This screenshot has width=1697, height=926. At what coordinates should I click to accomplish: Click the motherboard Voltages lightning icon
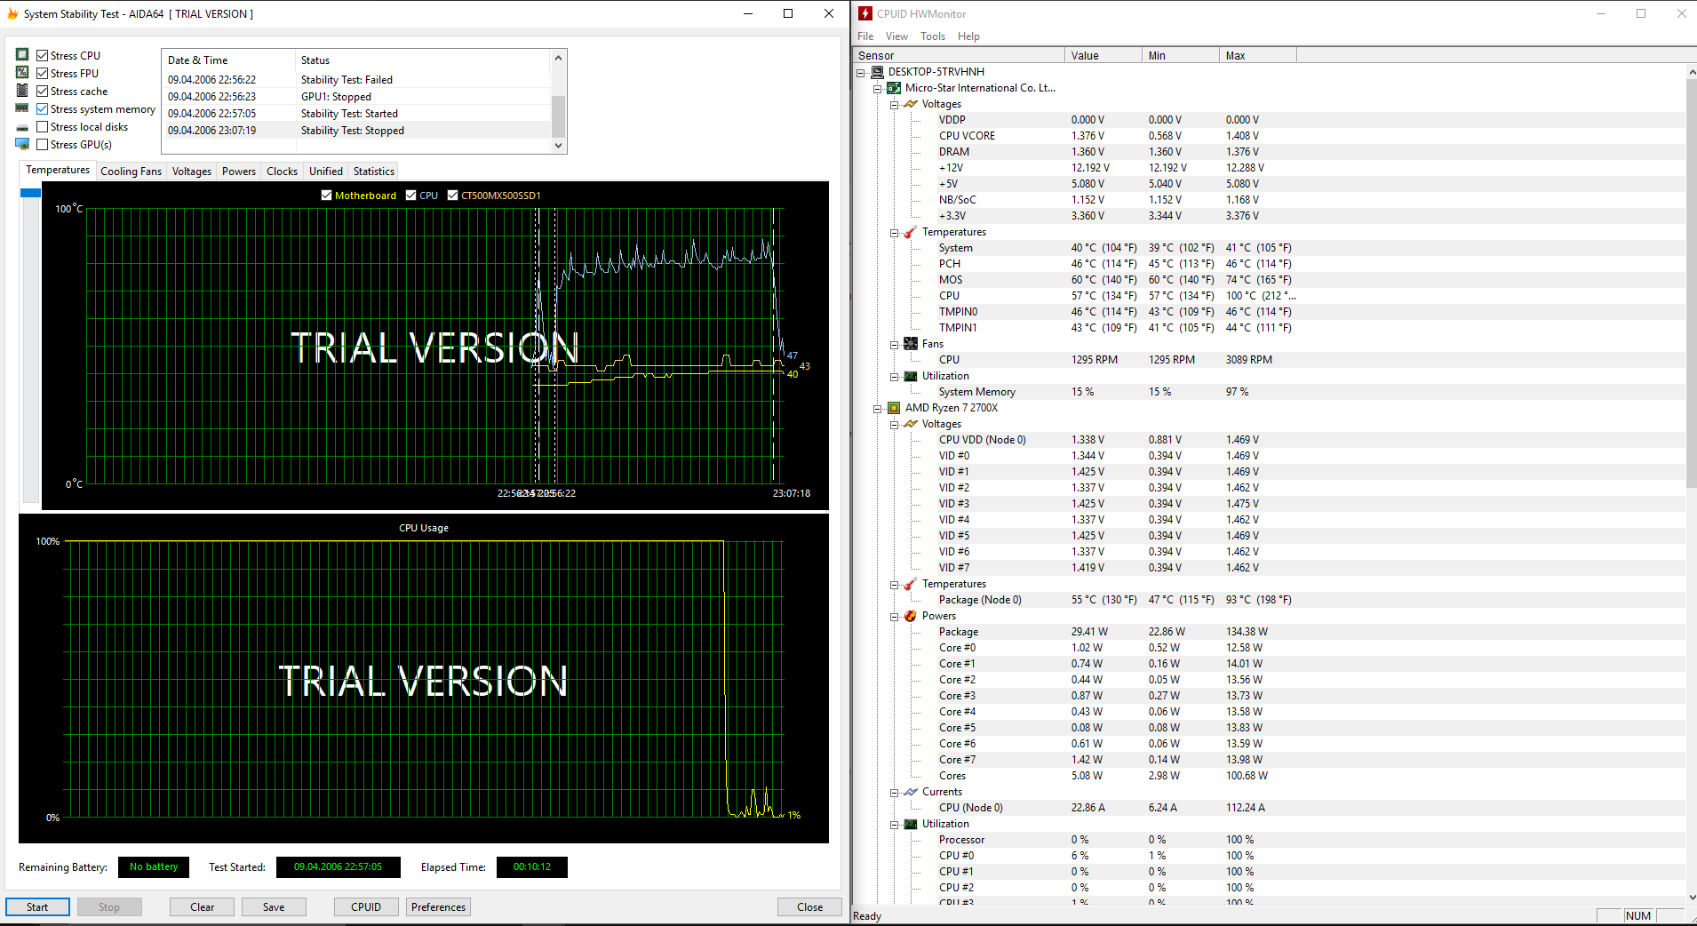tap(911, 104)
